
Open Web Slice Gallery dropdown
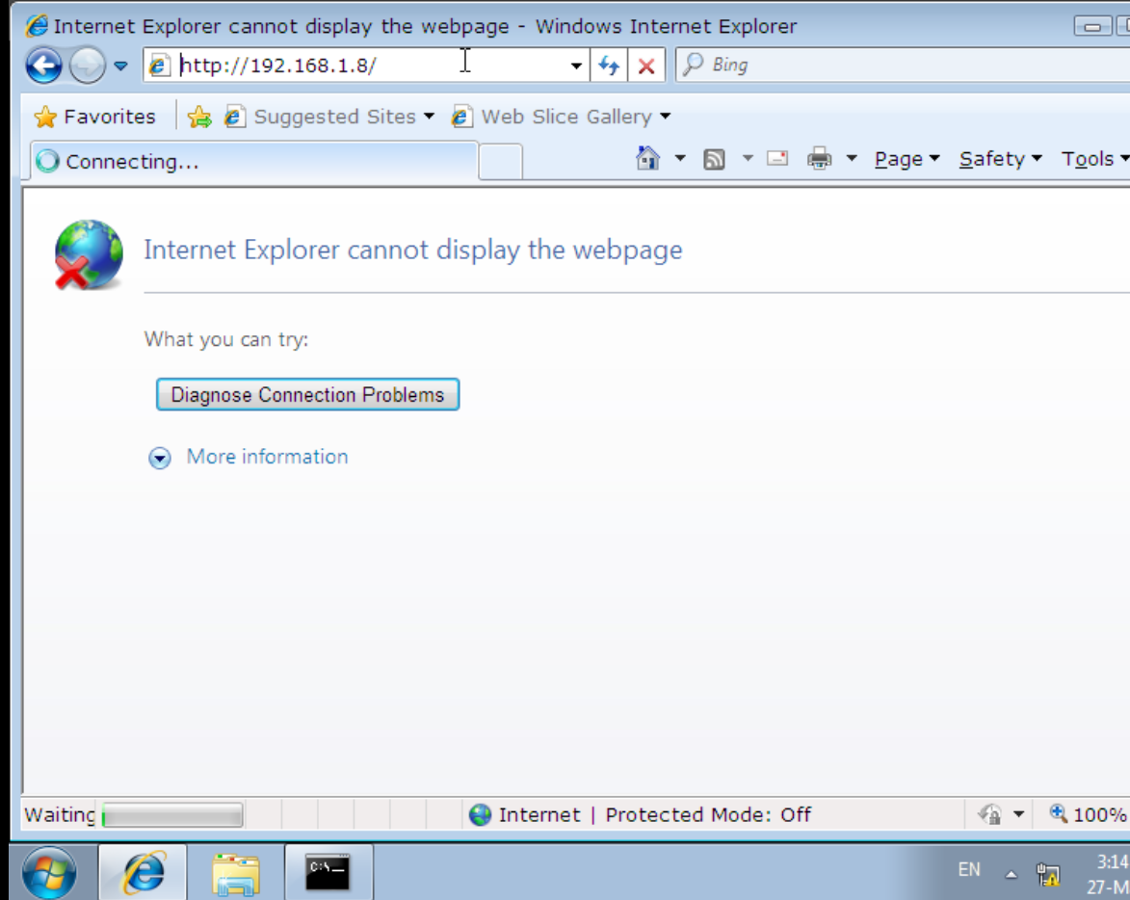(x=562, y=117)
